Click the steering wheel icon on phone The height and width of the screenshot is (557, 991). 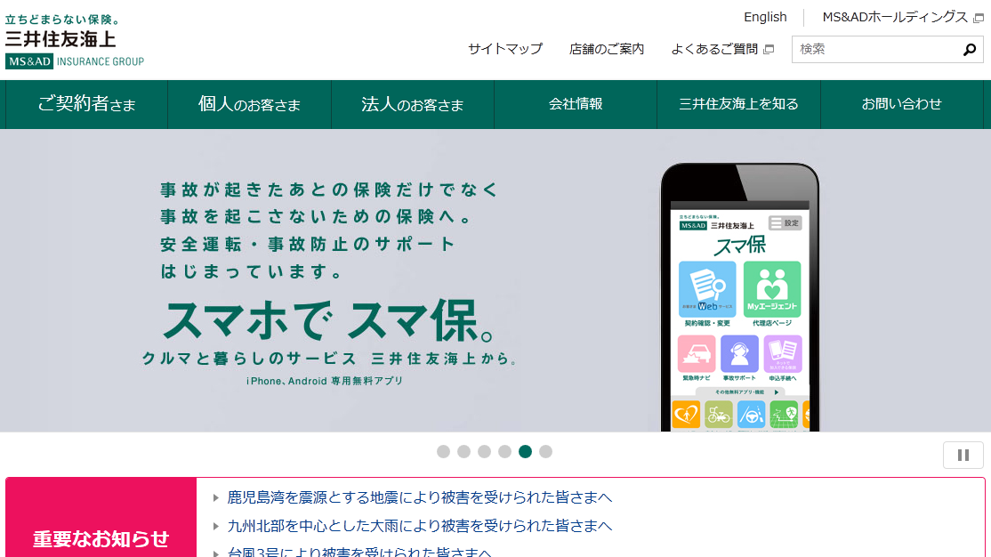tap(752, 416)
